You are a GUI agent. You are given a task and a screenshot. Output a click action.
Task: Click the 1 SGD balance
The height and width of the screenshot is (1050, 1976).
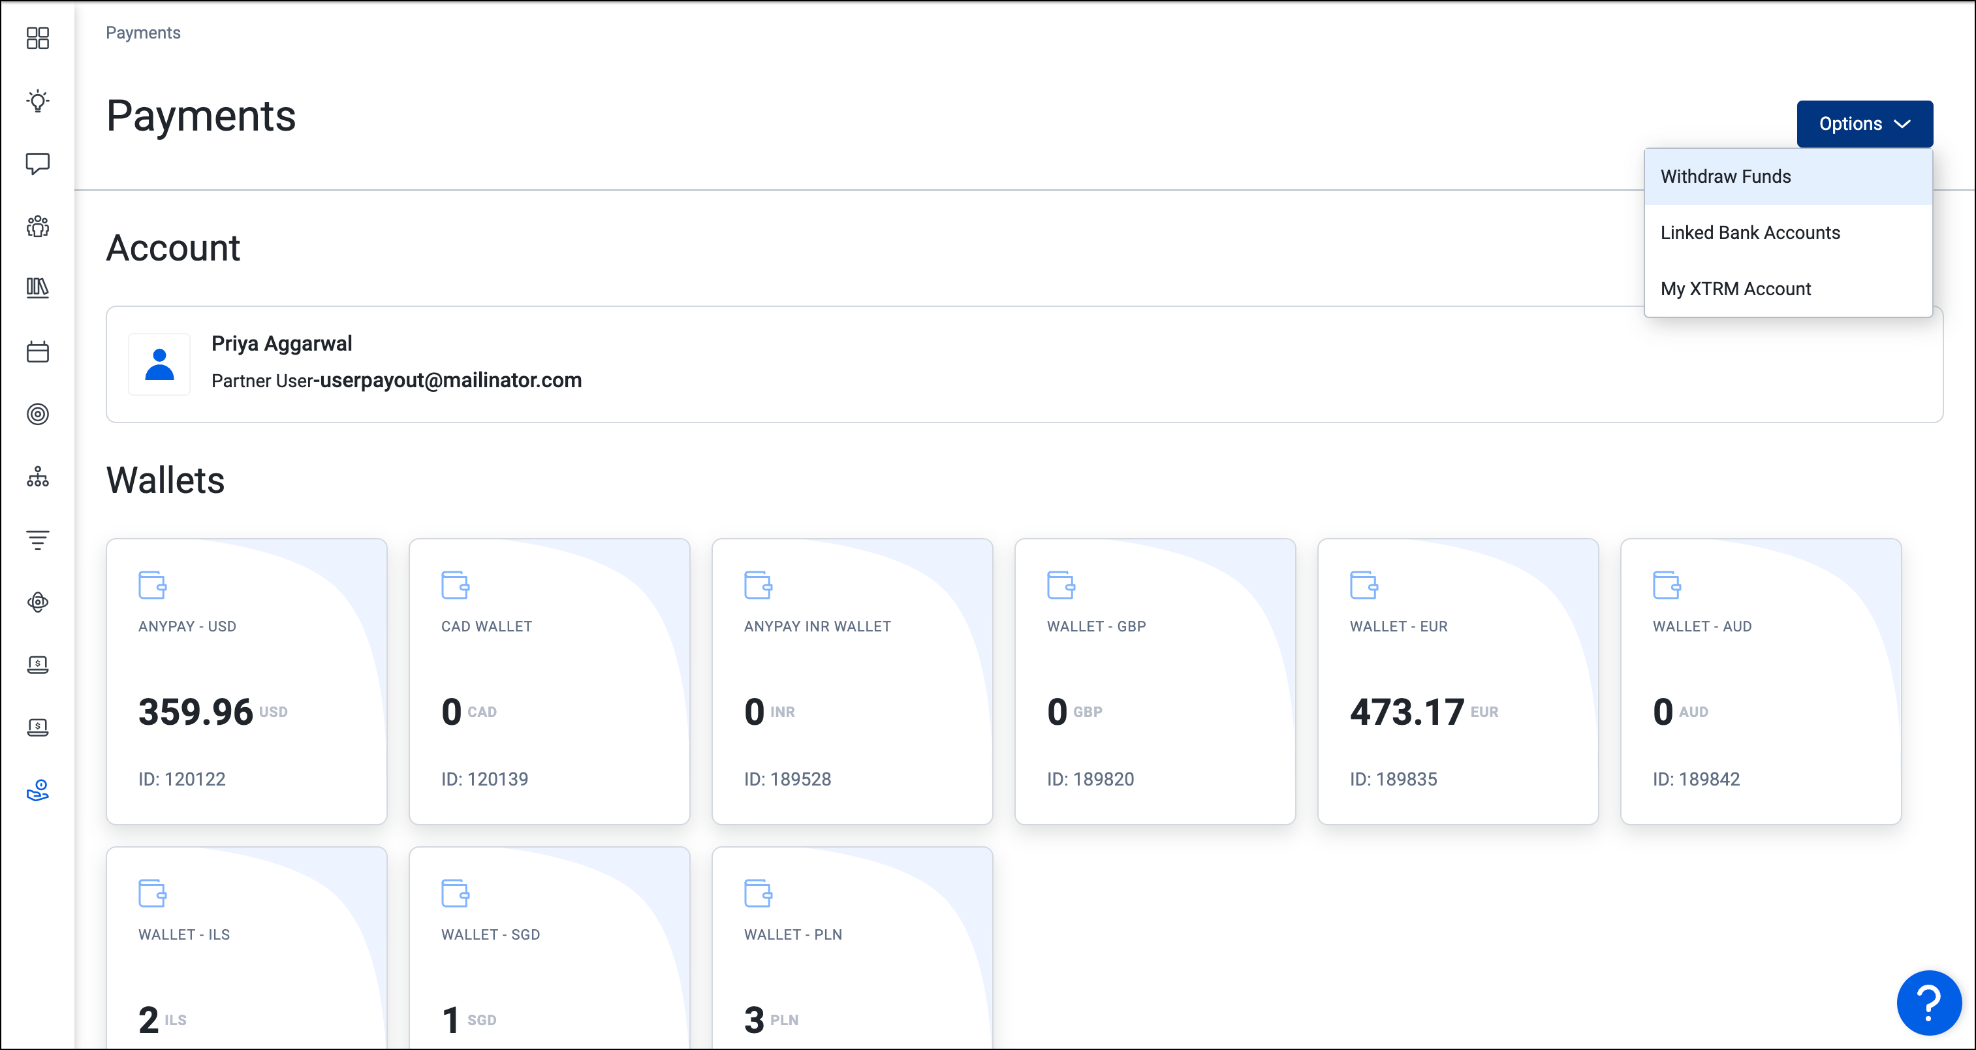coord(469,1020)
